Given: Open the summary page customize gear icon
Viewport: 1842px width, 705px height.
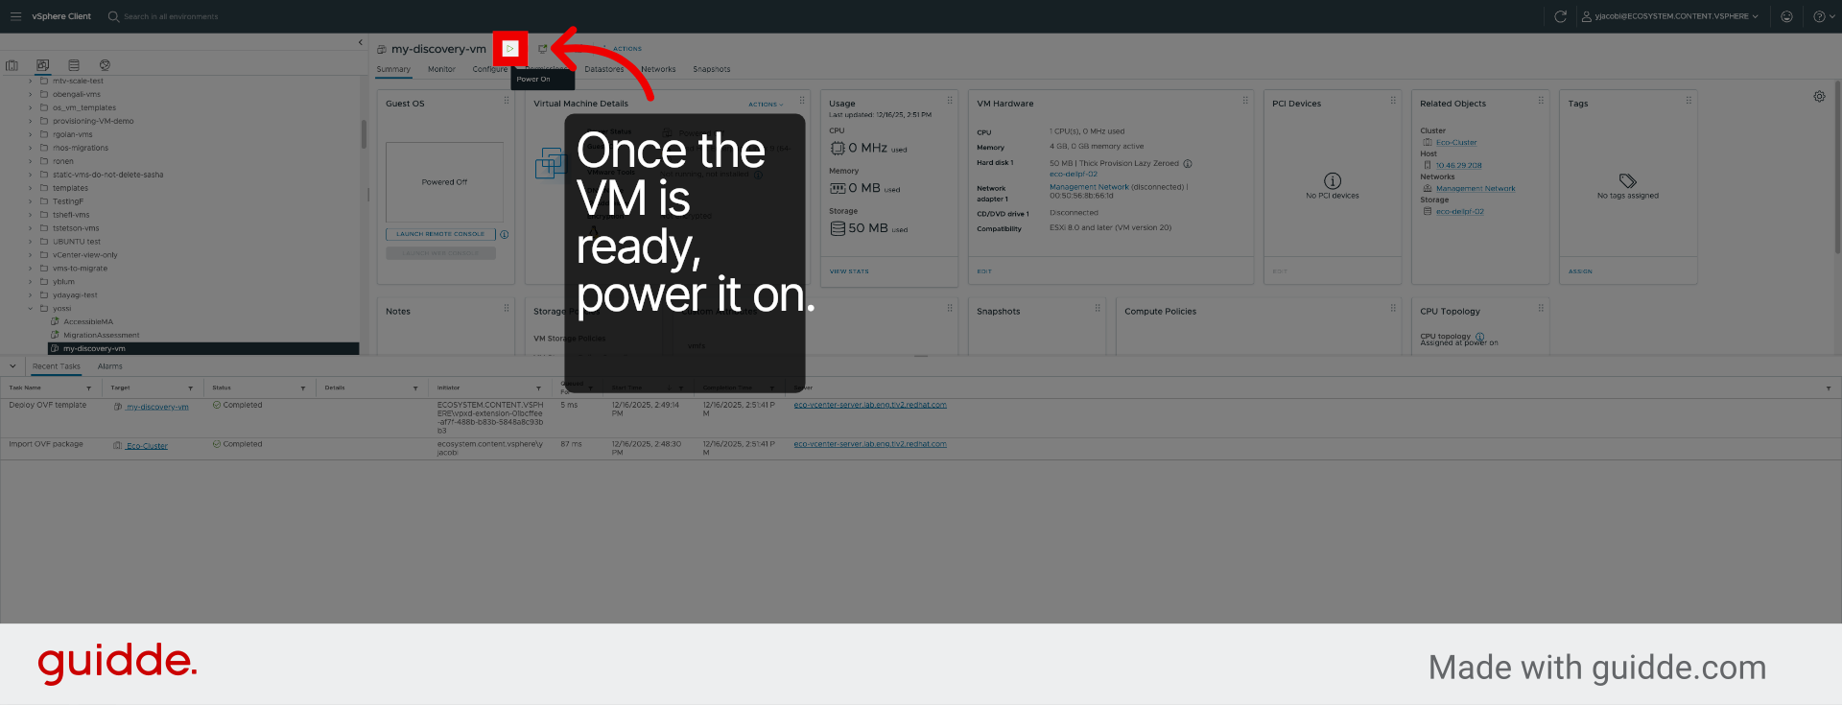Looking at the screenshot, I should pos(1819,97).
